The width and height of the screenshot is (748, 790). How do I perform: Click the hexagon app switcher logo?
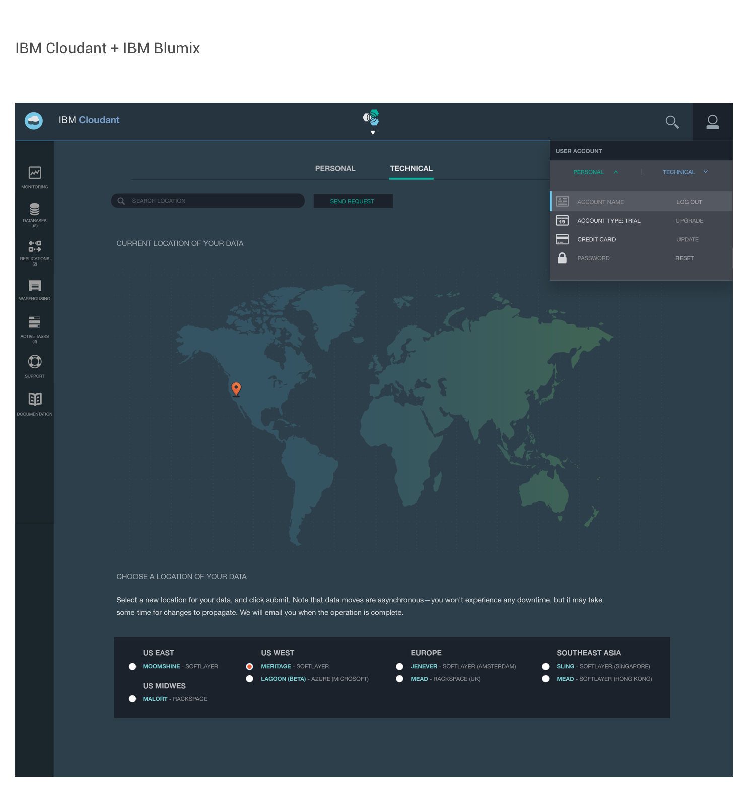coord(371,118)
